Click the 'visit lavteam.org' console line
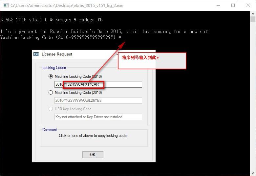Screen dimensions: 256x176 (105, 32)
